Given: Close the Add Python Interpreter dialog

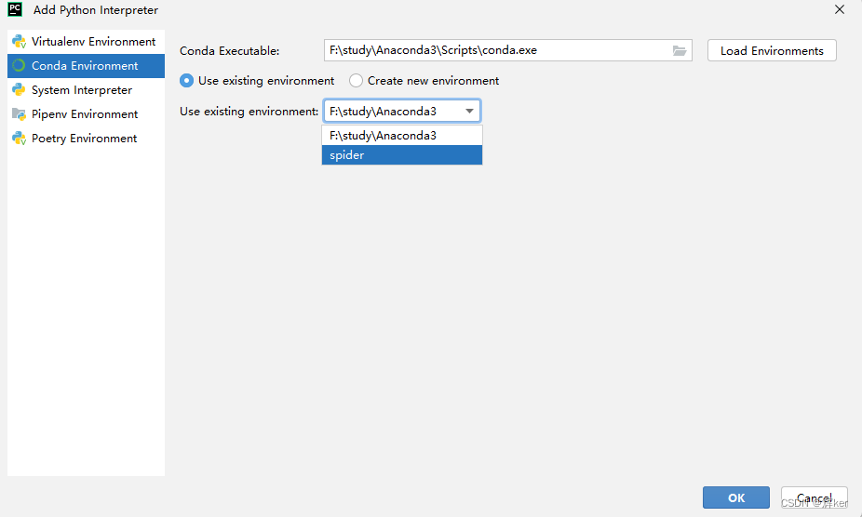Looking at the screenshot, I should 840,9.
